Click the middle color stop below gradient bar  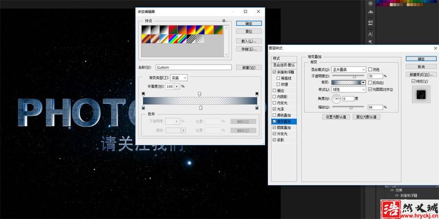(x=200, y=108)
